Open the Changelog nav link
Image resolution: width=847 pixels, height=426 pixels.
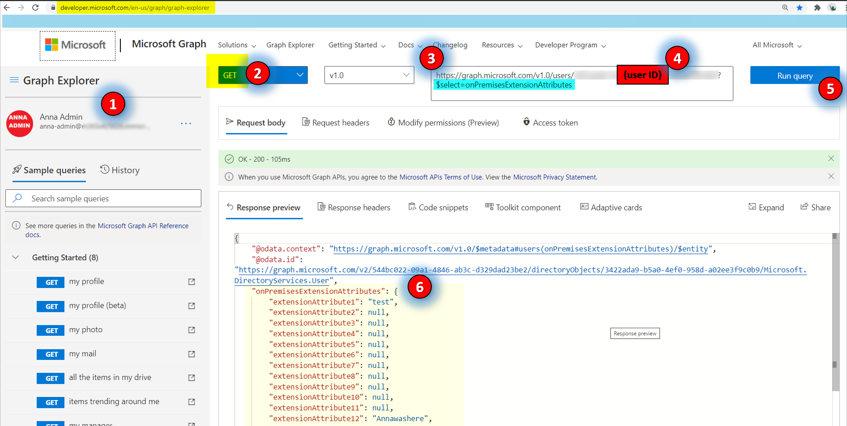click(450, 45)
